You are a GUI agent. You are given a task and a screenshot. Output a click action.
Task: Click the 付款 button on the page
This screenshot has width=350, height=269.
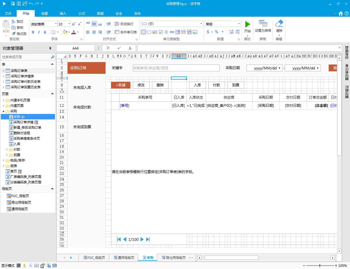click(217, 85)
